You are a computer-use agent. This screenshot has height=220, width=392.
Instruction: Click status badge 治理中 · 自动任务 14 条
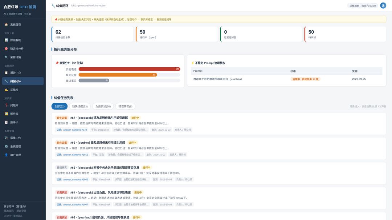(x=305, y=79)
